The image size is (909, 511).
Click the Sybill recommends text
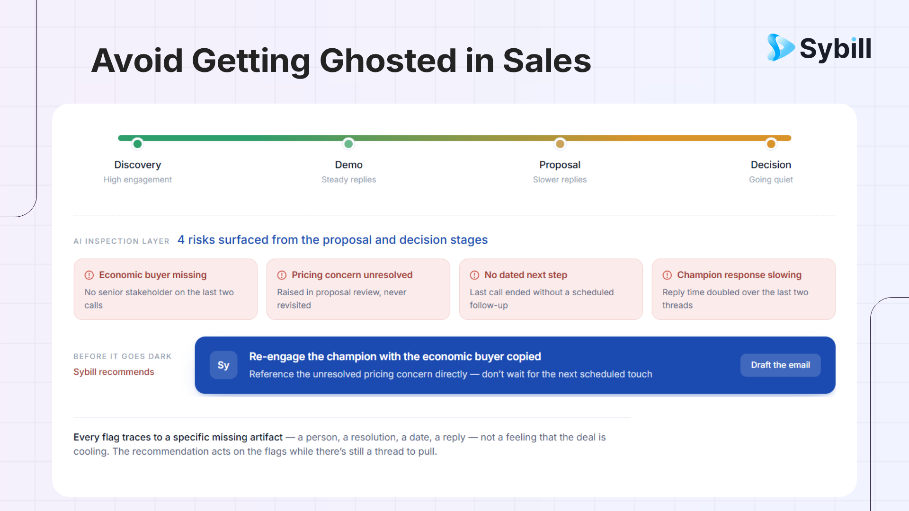click(x=114, y=372)
